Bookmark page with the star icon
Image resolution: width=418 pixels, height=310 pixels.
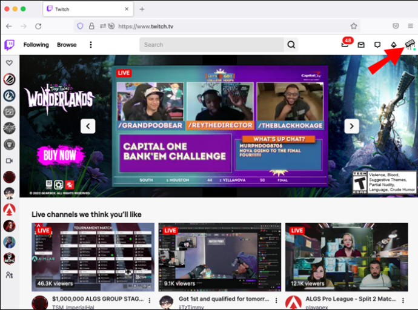point(354,26)
